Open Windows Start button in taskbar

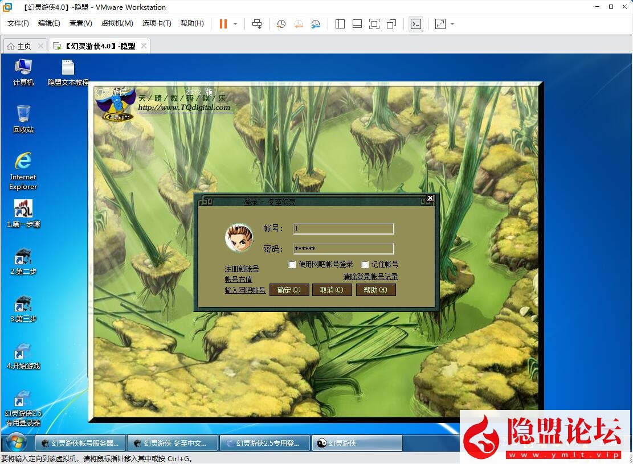pos(15,443)
